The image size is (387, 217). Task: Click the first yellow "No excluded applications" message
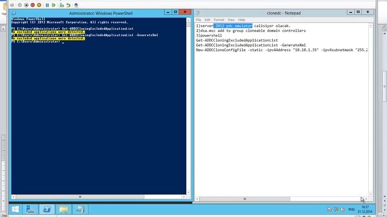[48, 32]
